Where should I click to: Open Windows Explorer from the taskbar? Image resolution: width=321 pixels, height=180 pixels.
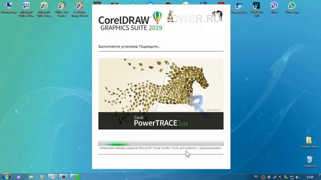(31, 177)
